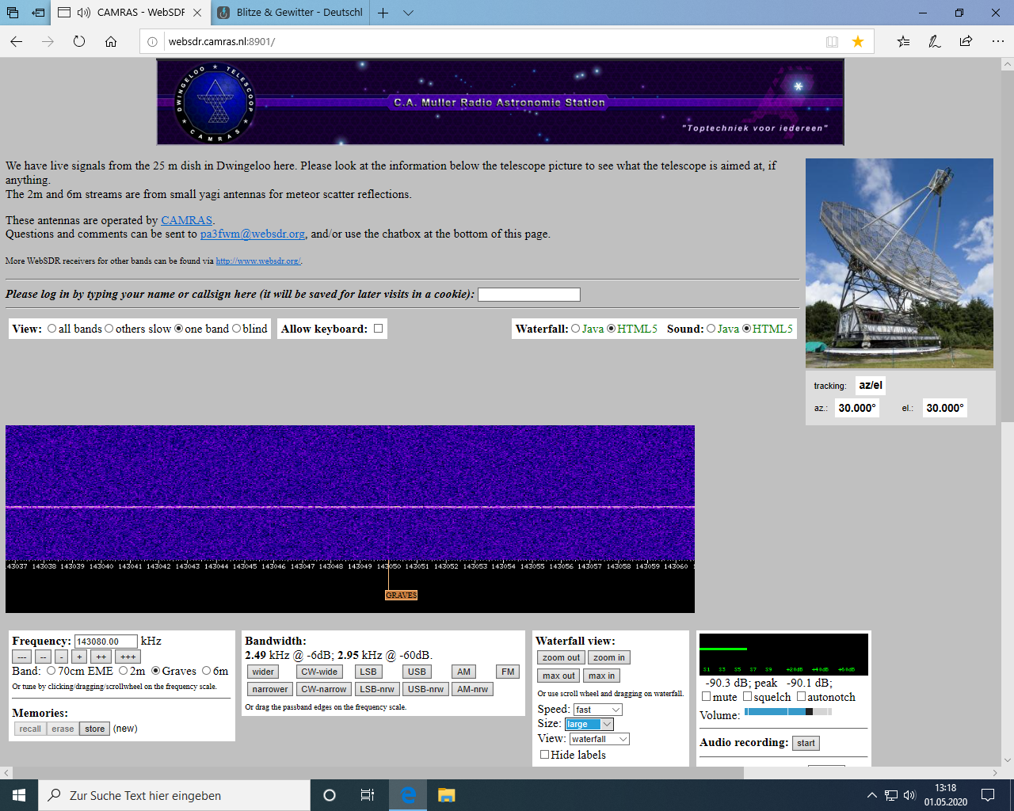Open the waterfall Speed dropdown
The image size is (1014, 811).
tap(597, 710)
